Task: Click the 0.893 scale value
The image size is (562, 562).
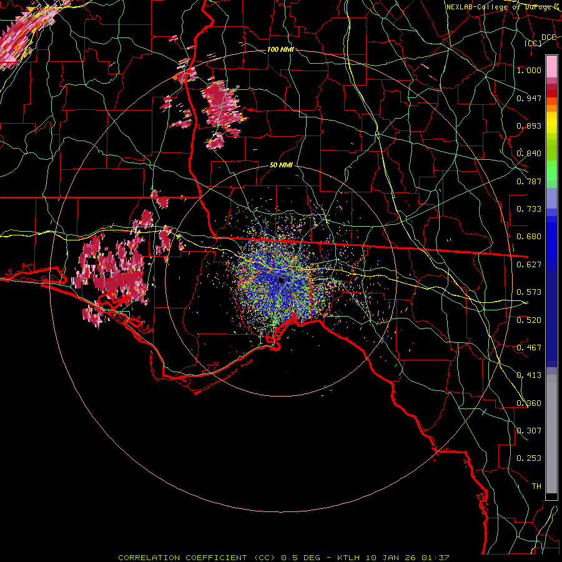Action: point(529,126)
